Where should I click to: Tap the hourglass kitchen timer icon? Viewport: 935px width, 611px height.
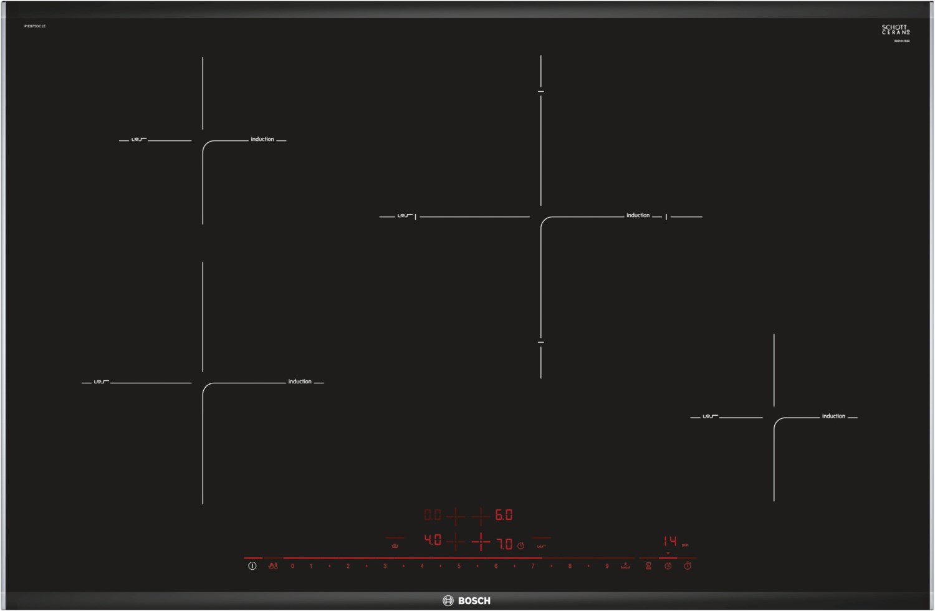(x=648, y=566)
